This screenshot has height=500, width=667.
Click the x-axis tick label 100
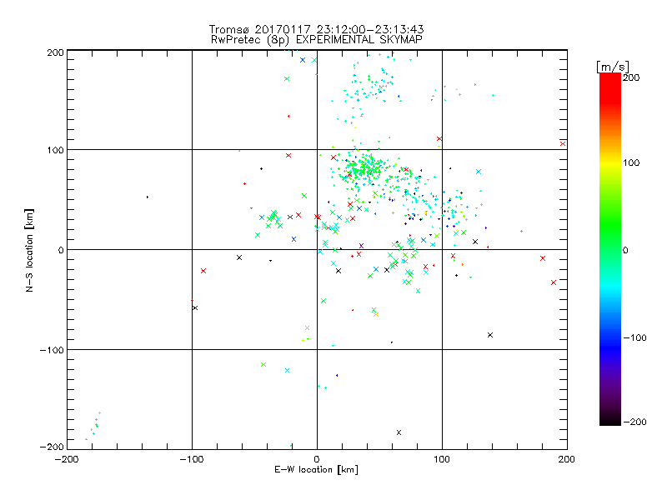(442, 459)
